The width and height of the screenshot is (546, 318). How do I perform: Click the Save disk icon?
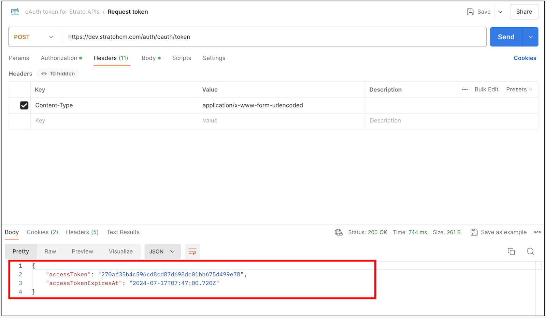470,12
